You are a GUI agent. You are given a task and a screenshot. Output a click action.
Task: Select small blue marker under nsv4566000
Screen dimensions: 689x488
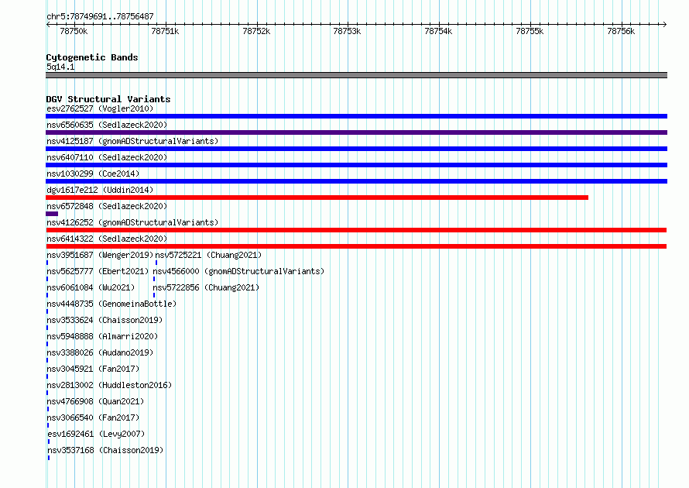click(154, 279)
